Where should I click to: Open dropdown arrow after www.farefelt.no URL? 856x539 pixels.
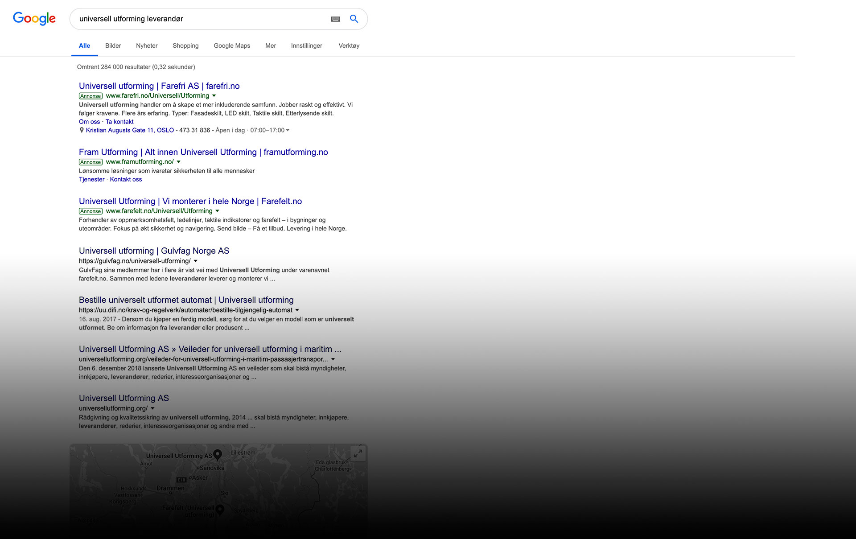pyautogui.click(x=218, y=211)
